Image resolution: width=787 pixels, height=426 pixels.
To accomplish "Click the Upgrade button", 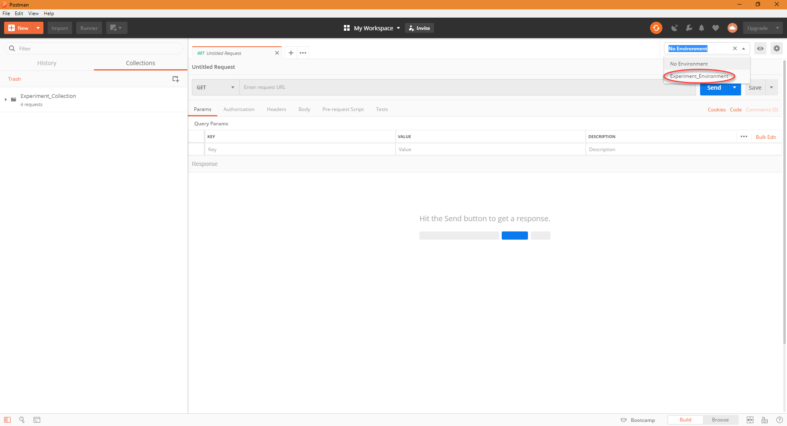I will tap(757, 28).
